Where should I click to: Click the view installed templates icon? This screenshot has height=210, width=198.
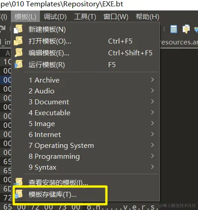point(18,182)
